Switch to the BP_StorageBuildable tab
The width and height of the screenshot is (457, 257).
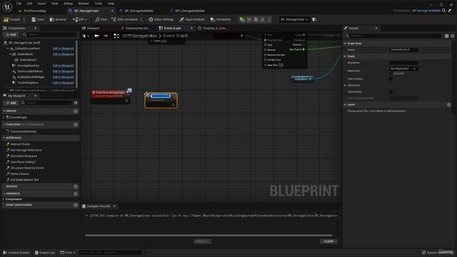tap(139, 11)
